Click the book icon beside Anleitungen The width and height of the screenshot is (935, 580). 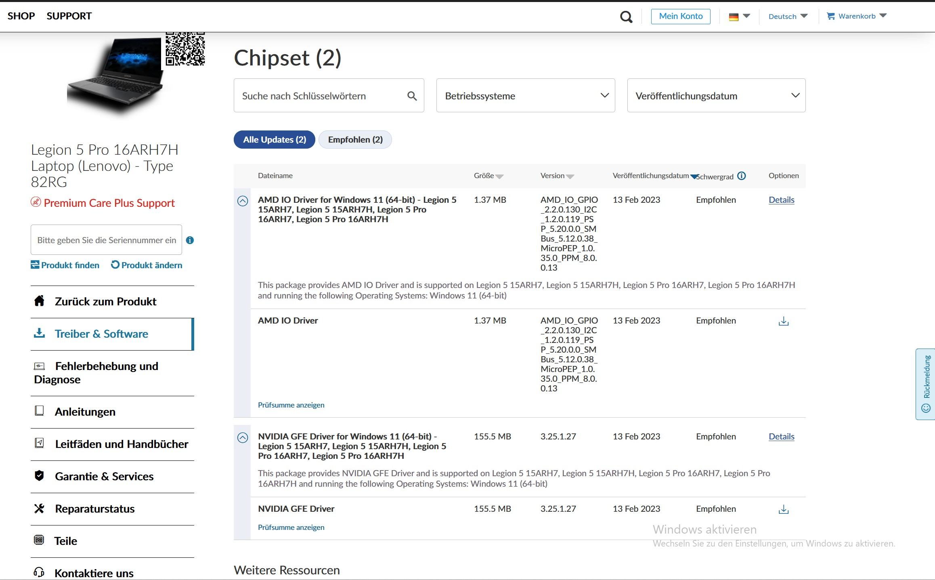click(39, 411)
